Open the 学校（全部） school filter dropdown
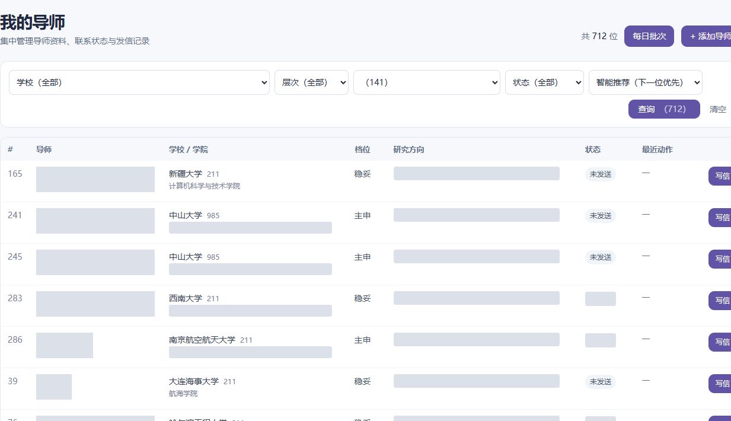This screenshot has width=731, height=421. point(139,82)
